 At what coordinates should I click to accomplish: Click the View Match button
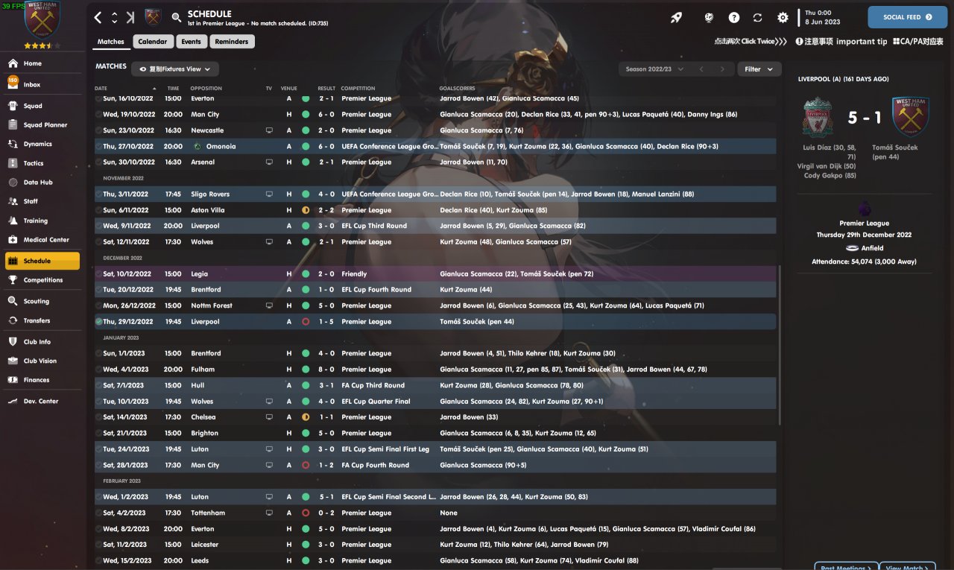click(908, 566)
